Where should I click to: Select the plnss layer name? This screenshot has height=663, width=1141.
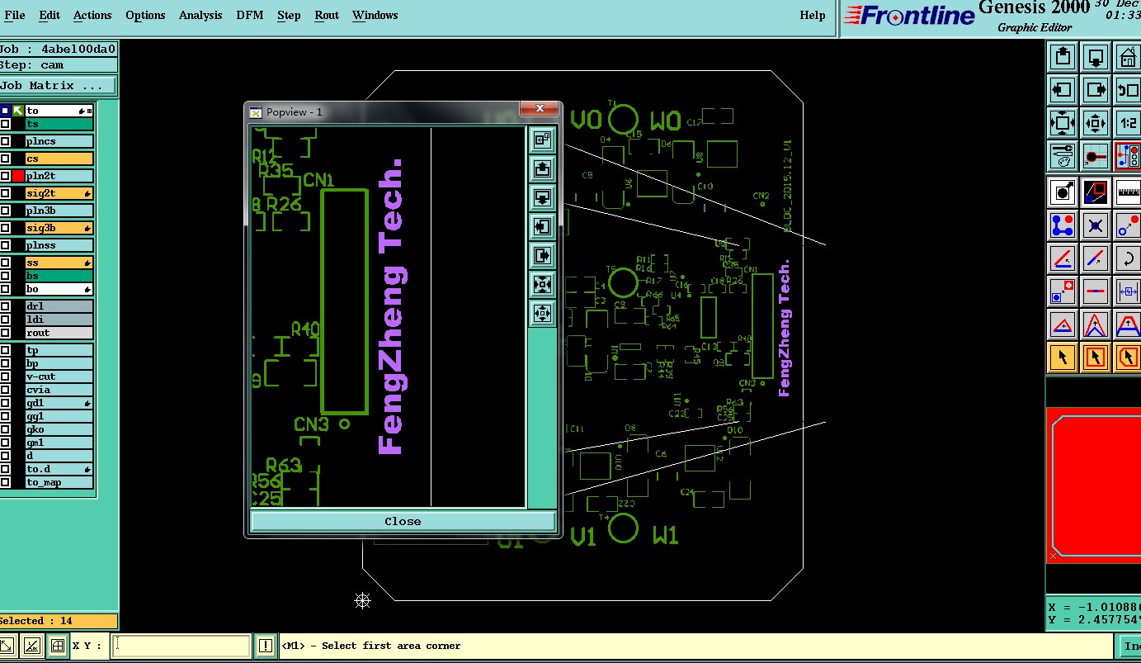coord(59,245)
